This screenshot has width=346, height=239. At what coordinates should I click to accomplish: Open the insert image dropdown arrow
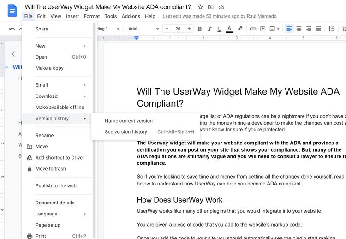(x=278, y=29)
